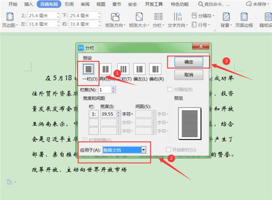
Task: Select the 页面布局 page layout tab
Action: click(x=49, y=4)
